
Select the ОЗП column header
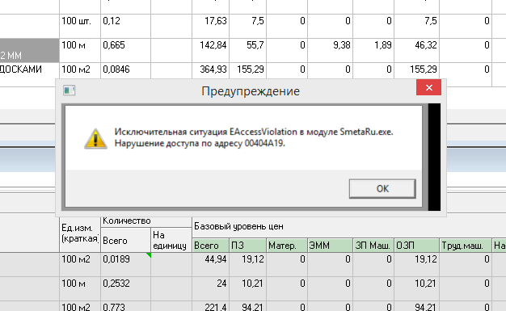click(416, 246)
